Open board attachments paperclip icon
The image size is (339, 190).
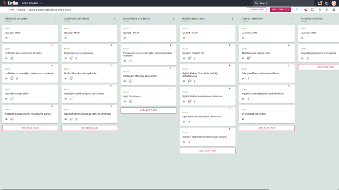[320, 10]
